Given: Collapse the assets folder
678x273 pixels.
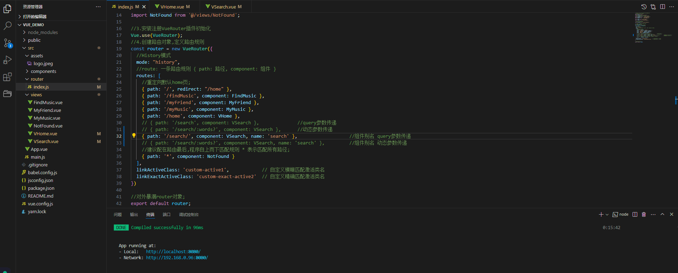Looking at the screenshot, I should point(61,56).
